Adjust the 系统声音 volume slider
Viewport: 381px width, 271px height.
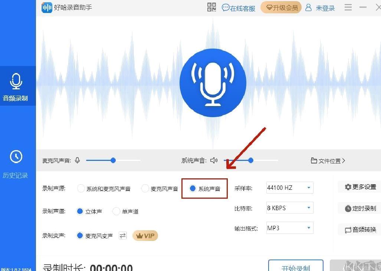pyautogui.click(x=251, y=160)
